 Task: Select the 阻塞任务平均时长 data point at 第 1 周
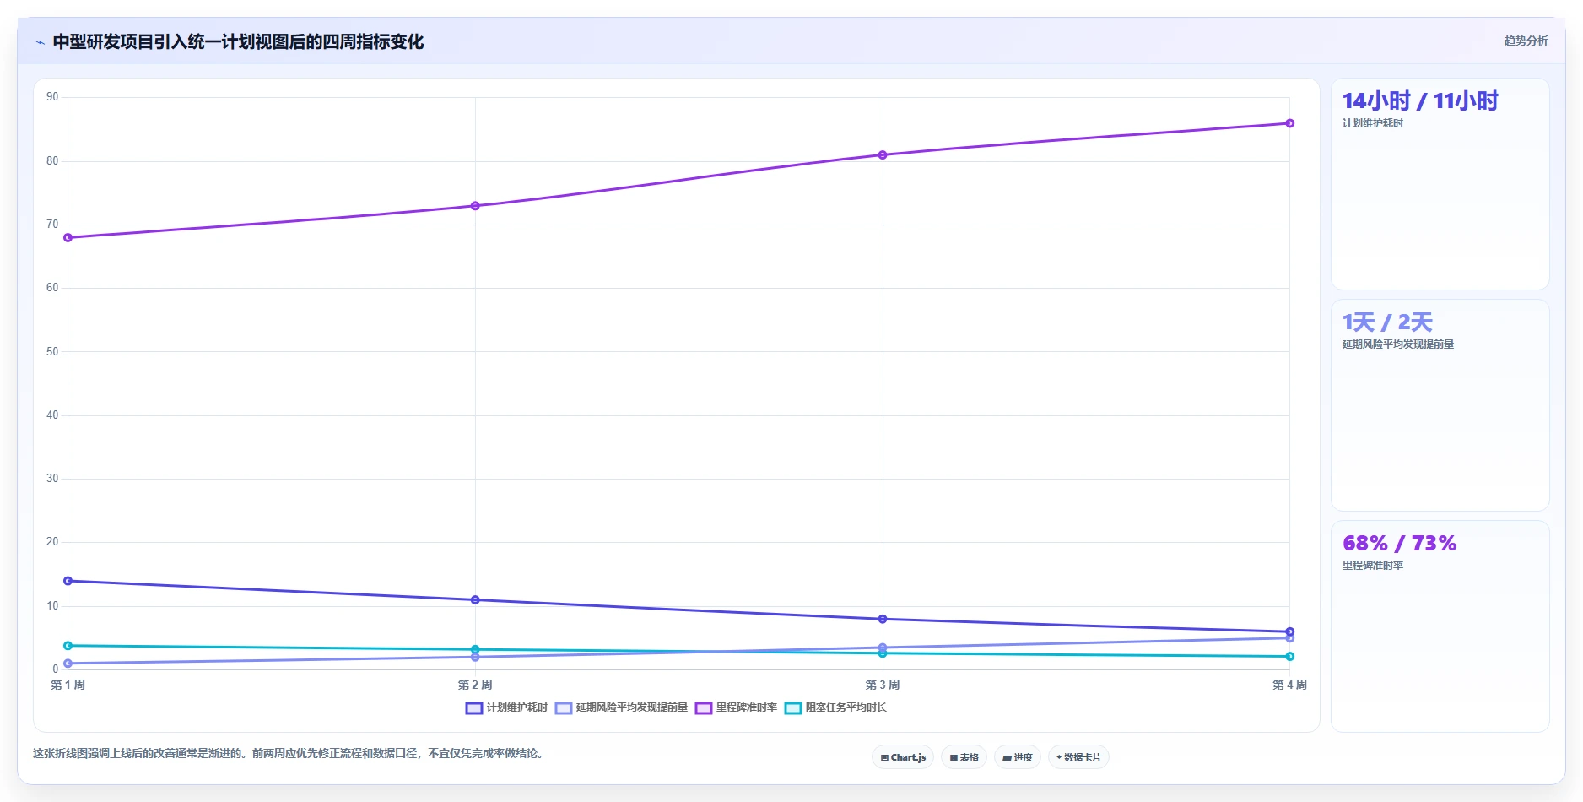pyautogui.click(x=68, y=646)
